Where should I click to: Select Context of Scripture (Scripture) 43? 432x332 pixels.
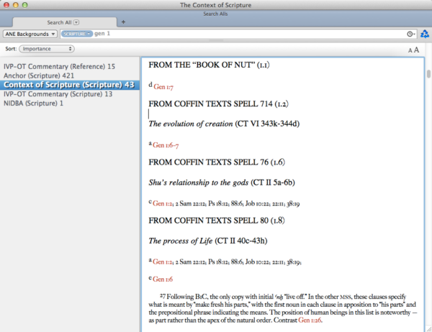pos(68,85)
